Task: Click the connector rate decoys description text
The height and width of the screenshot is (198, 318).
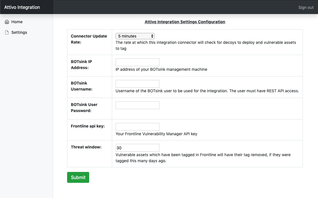Action: [206, 45]
